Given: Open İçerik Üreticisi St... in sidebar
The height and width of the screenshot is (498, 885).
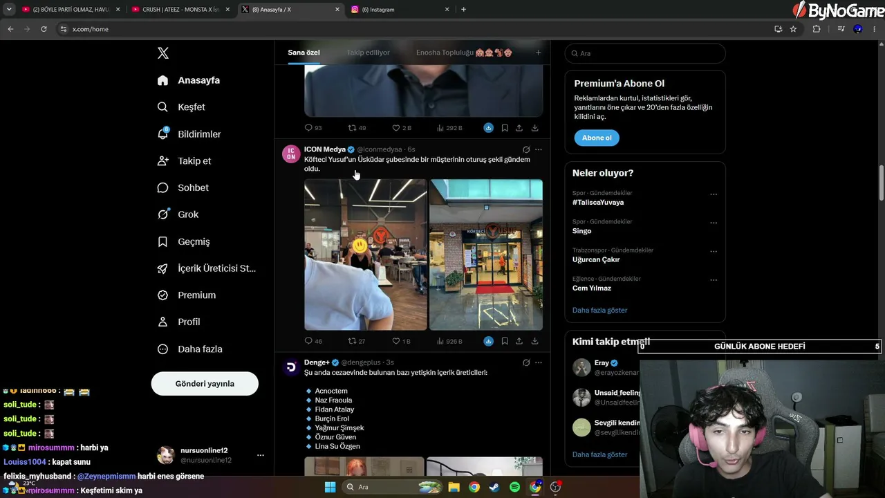Looking at the screenshot, I should pyautogui.click(x=206, y=268).
